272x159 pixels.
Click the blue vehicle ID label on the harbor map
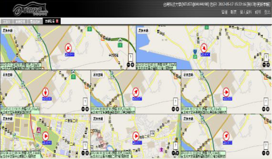[x=205, y=55]
